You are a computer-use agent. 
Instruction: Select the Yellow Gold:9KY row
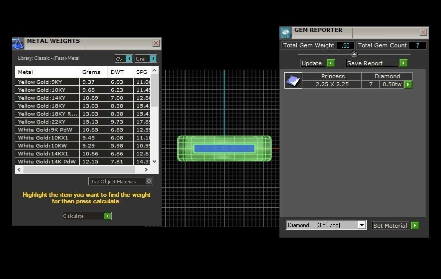83,82
